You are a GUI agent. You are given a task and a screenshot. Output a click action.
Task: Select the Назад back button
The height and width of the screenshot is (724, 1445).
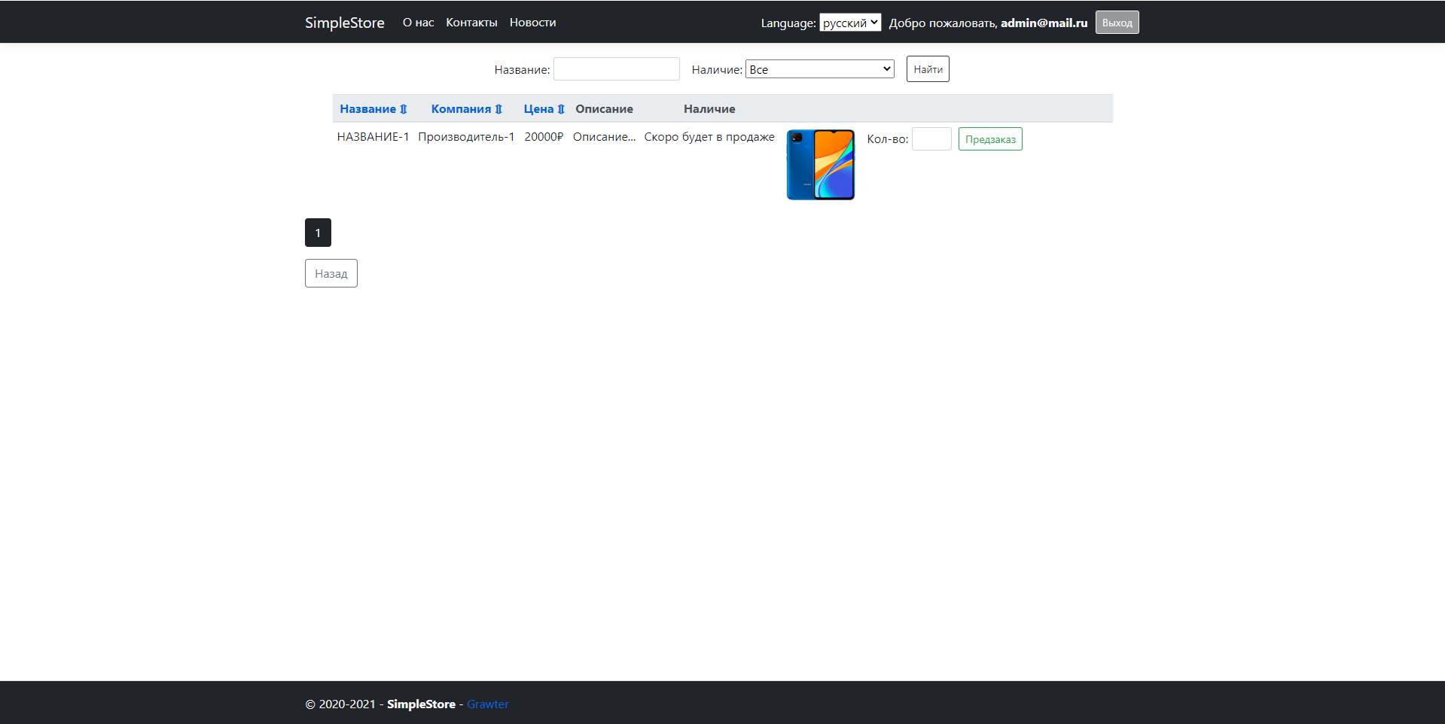pyautogui.click(x=331, y=272)
